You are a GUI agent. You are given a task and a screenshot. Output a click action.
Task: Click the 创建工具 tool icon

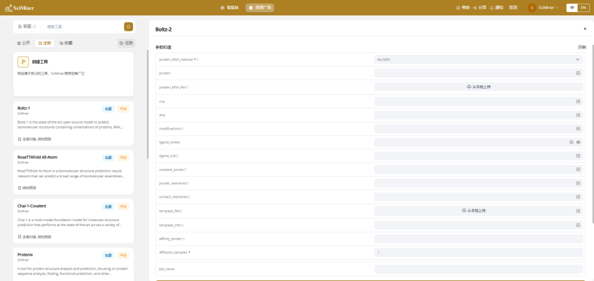(23, 62)
